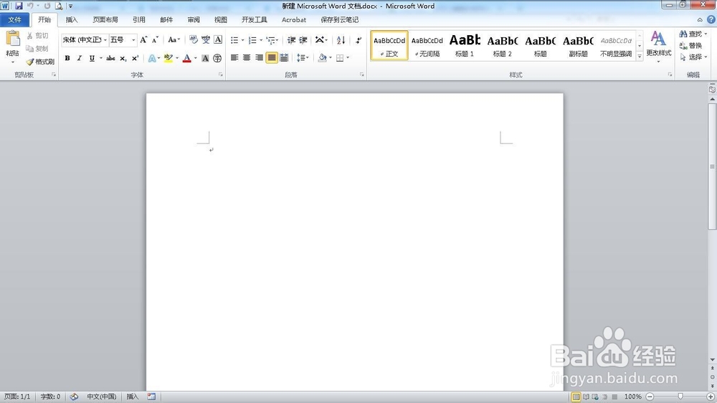Click the 更改样式 (Change Styles) button
The image size is (717, 403).
coord(658,47)
